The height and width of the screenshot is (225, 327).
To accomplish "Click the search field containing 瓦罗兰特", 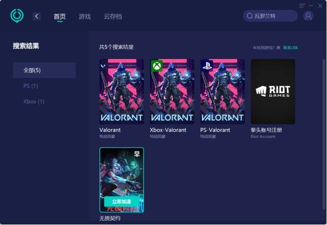I will coord(270,16).
